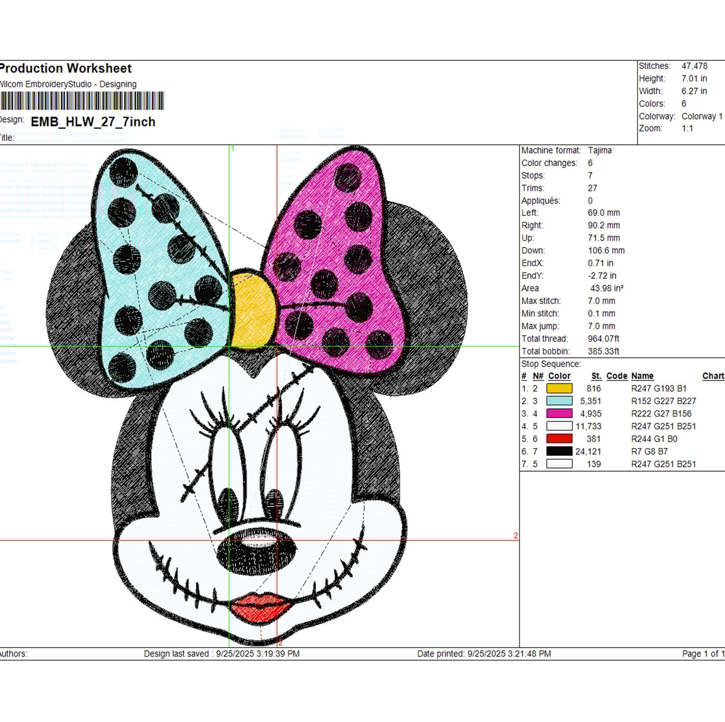Click the Width value '6.27 in'
This screenshot has width=725, height=722.
pyautogui.click(x=694, y=91)
